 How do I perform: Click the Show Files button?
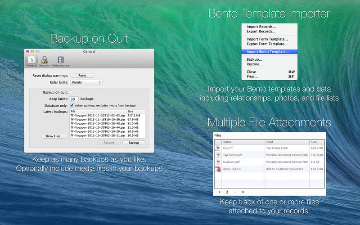click(x=54, y=136)
